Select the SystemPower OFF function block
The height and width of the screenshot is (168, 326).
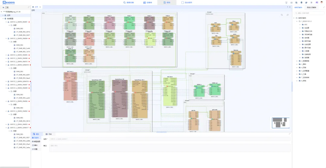[97, 99]
